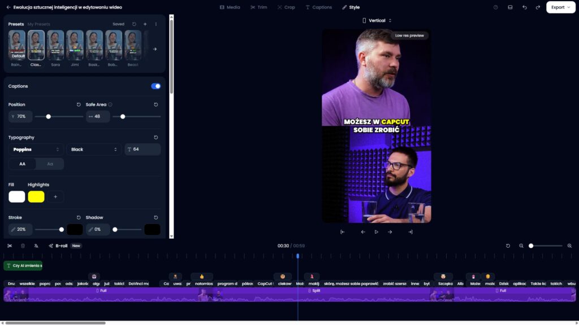The height and width of the screenshot is (325, 579).
Task: Open the Poppins font family dropdown
Action: (36, 150)
